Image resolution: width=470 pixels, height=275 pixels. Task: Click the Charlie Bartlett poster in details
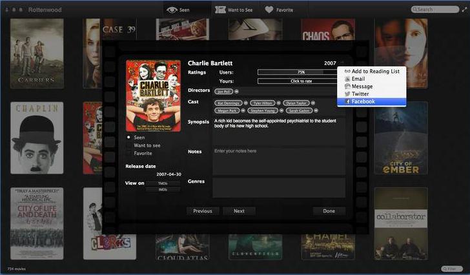point(153,96)
